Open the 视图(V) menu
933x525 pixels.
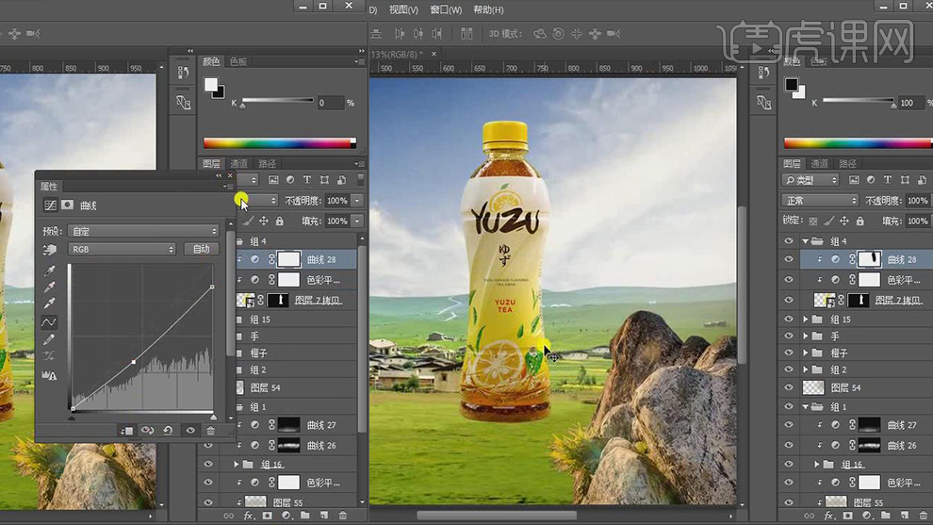402,10
